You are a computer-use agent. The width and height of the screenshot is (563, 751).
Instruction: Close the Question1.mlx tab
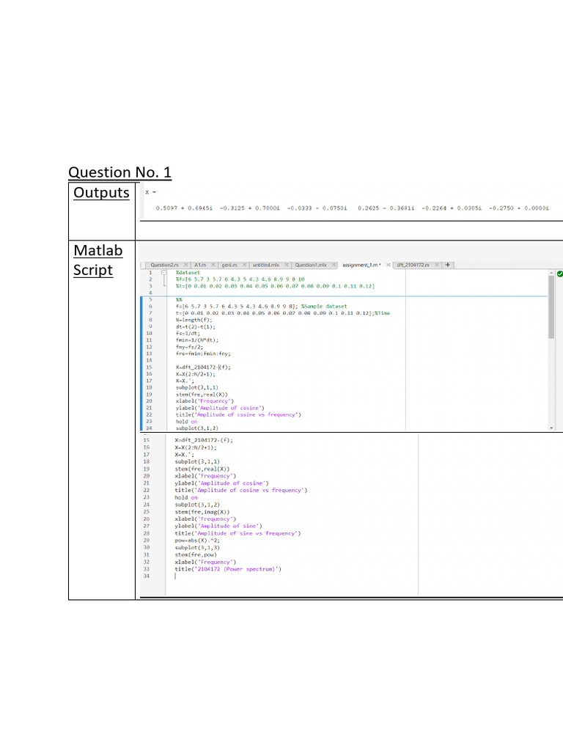[334, 265]
